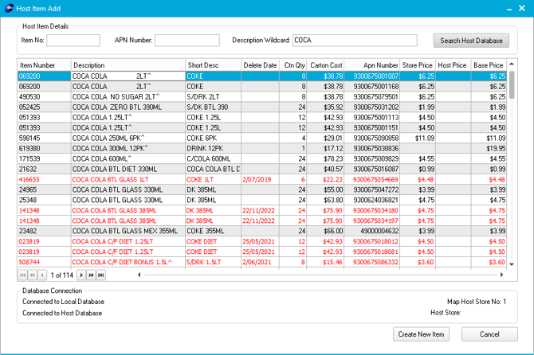Click the Delete Date column header
The height and width of the screenshot is (355, 534).
pyautogui.click(x=260, y=65)
